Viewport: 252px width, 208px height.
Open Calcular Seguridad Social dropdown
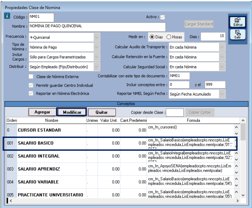[222, 67]
